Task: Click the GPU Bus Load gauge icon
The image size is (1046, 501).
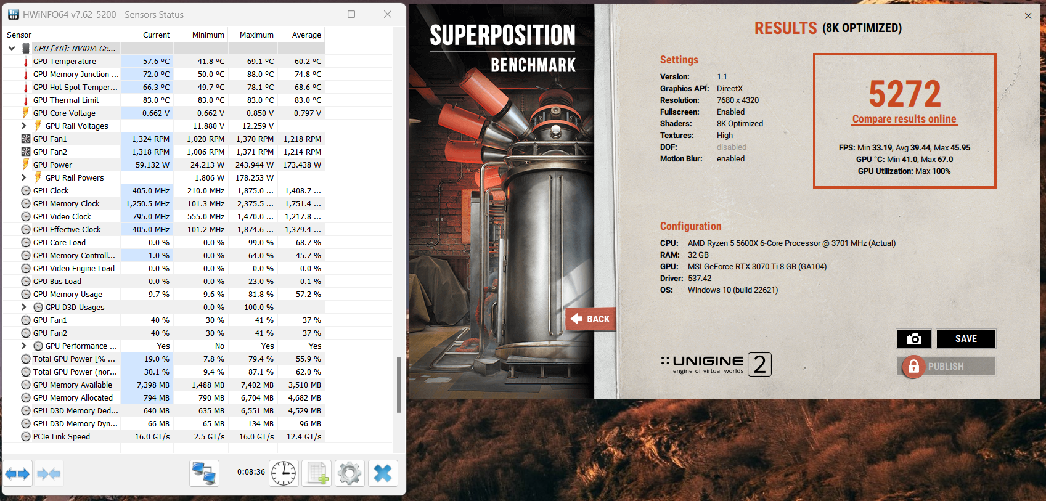Action: 26,282
